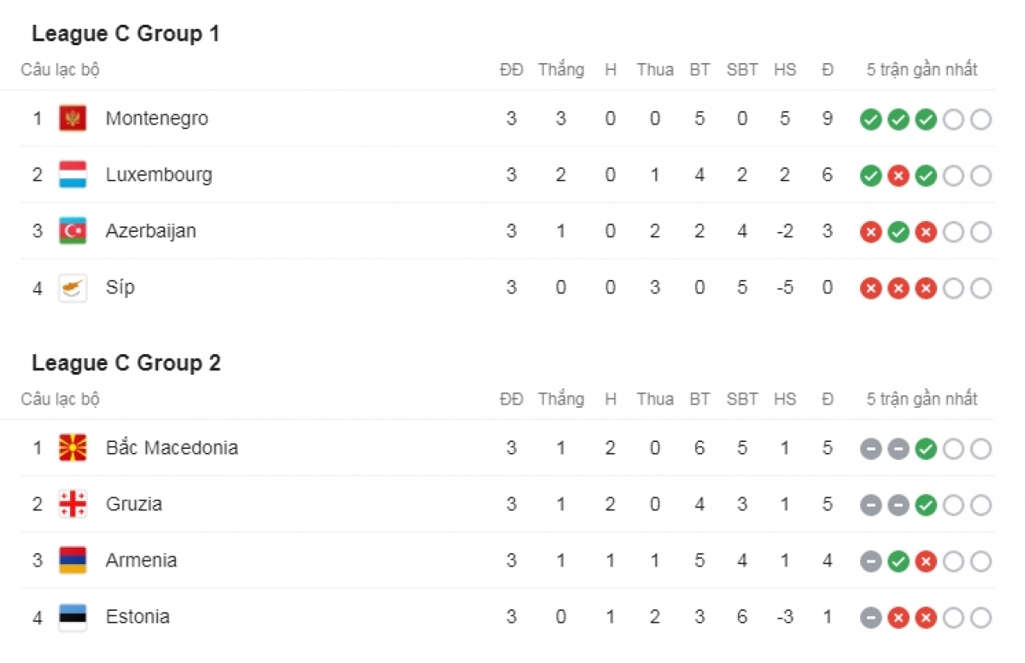Click Armenia's green win result icon
Viewport: 1025px width, 663px height.
(898, 561)
